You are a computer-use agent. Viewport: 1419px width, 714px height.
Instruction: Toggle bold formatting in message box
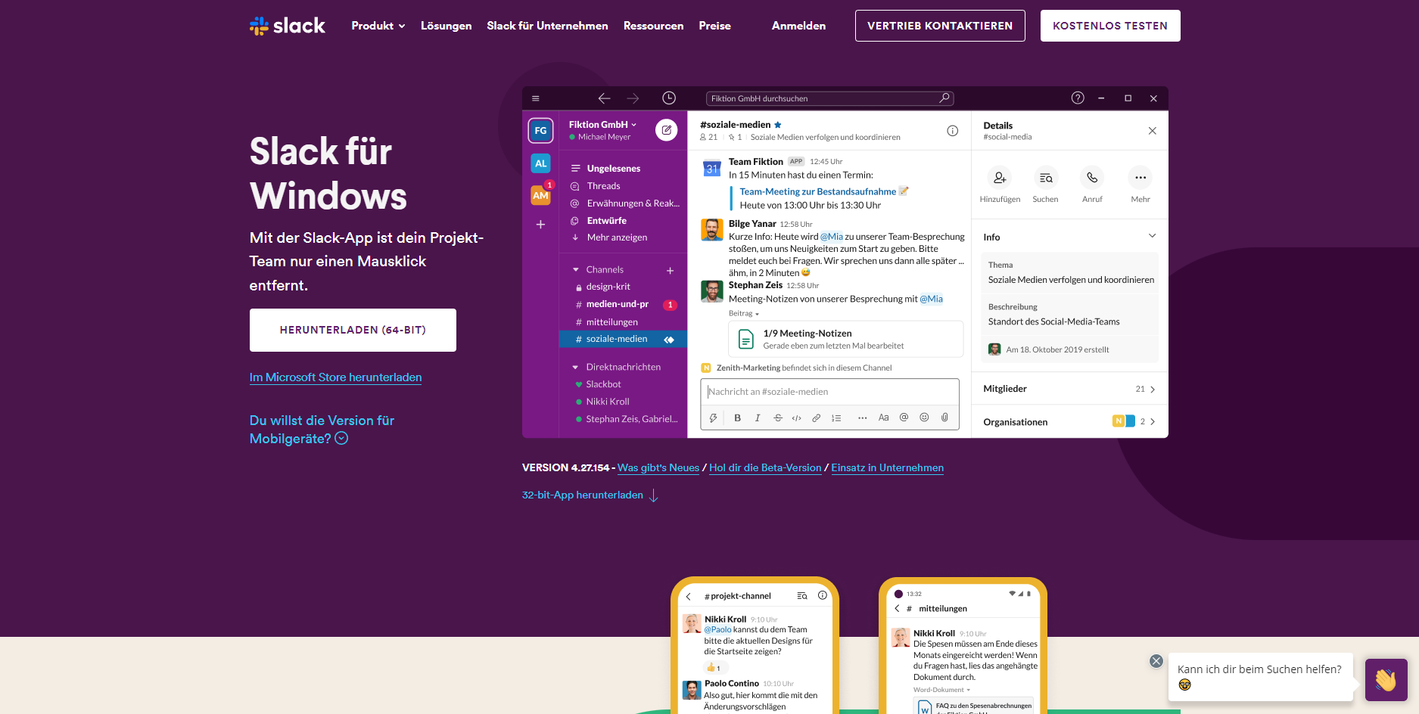(737, 418)
